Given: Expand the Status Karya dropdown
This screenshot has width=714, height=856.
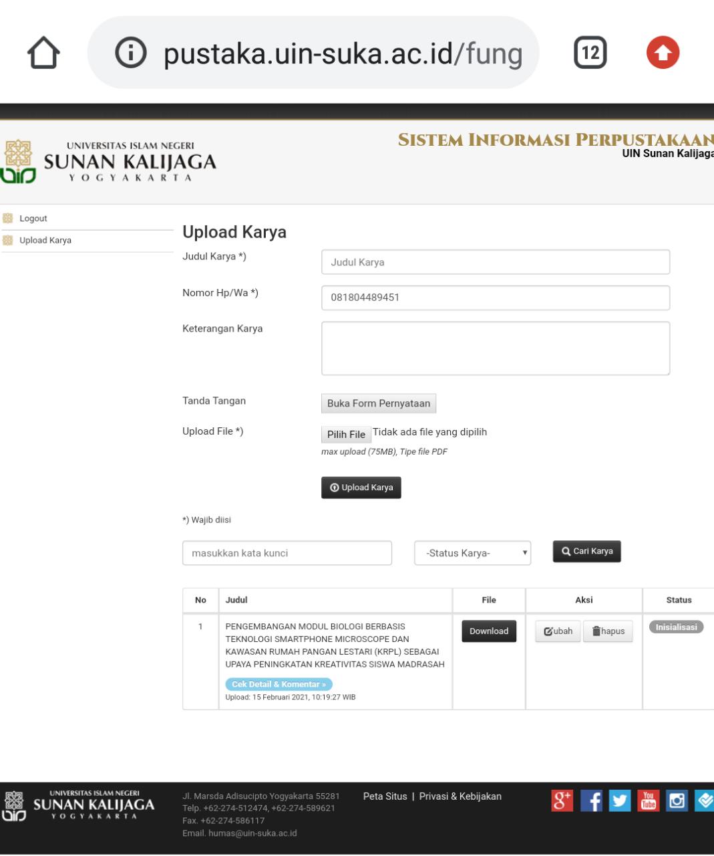Looking at the screenshot, I should 472,553.
